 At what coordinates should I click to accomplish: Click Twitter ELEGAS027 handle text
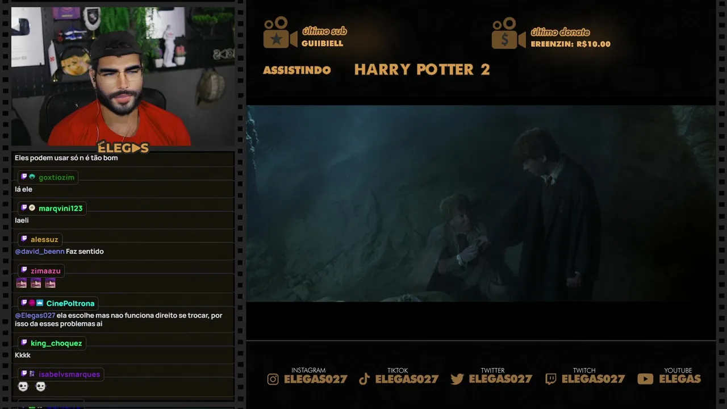click(x=500, y=379)
